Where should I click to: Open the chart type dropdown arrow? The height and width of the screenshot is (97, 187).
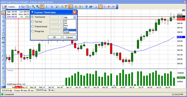[25, 7]
